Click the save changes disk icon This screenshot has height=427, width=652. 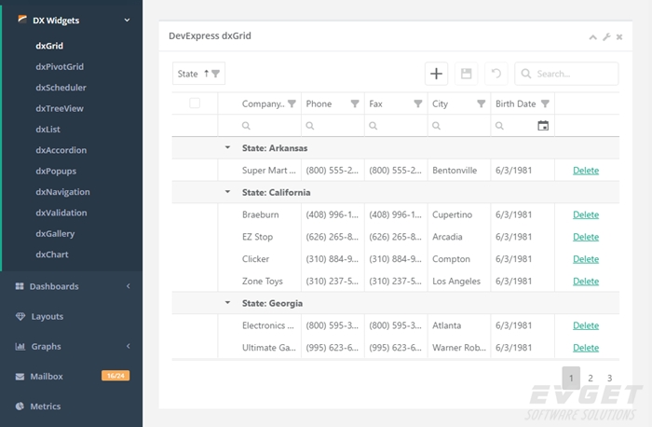tap(466, 74)
